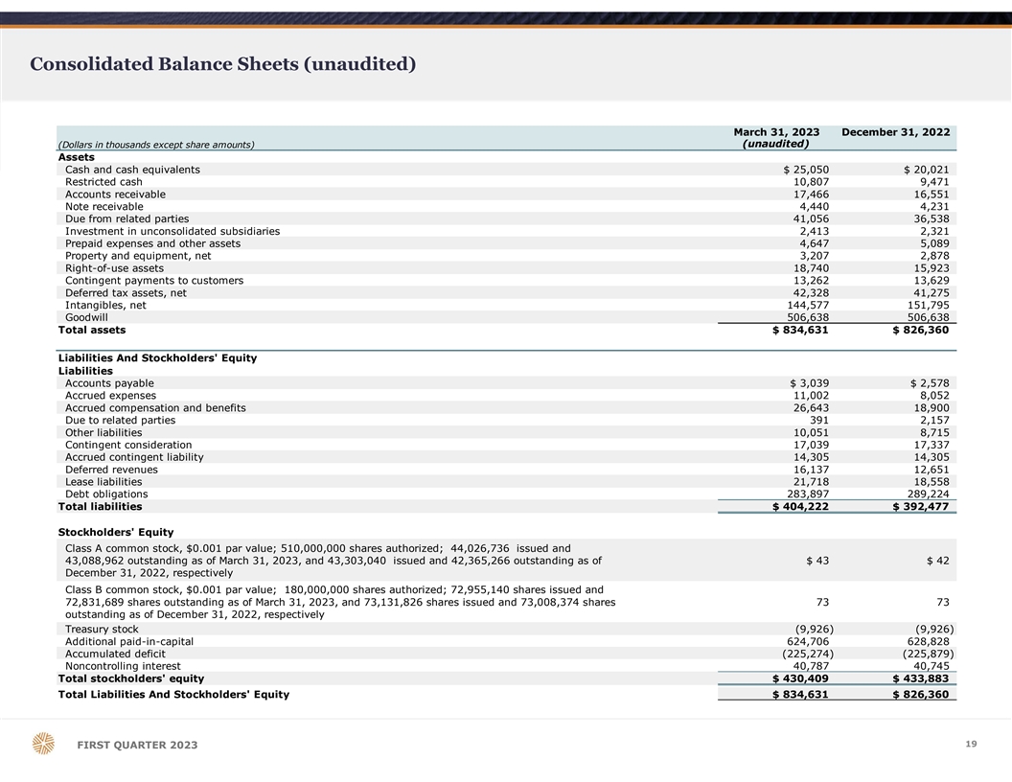Click the Noncontrolling interest row label
Viewport: 1012px width, 782px height.
(123, 666)
